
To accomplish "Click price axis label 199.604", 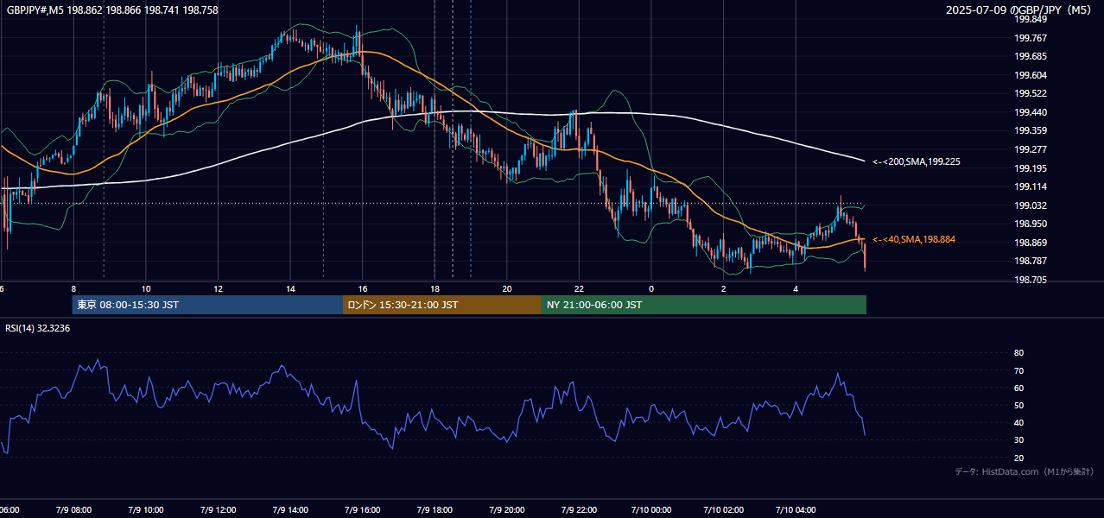I will point(1030,75).
